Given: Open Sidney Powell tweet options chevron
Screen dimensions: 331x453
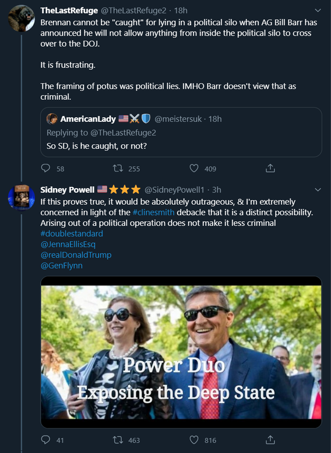Looking at the screenshot, I should pyautogui.click(x=318, y=190).
